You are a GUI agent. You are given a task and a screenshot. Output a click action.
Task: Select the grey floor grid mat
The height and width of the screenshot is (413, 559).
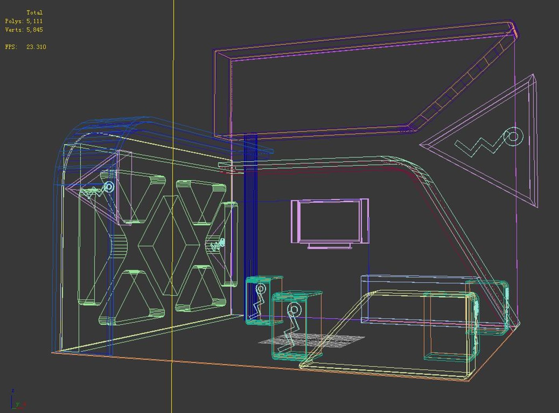click(312, 341)
